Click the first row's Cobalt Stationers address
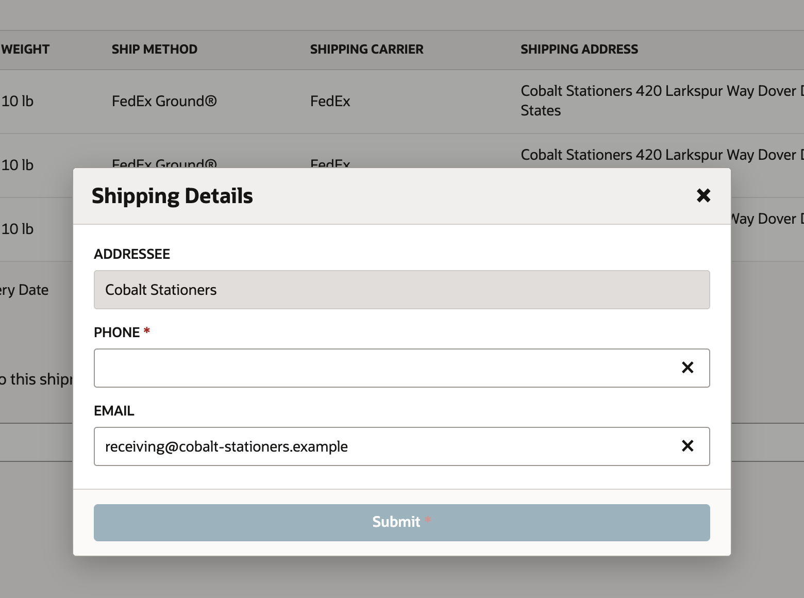 tap(662, 101)
